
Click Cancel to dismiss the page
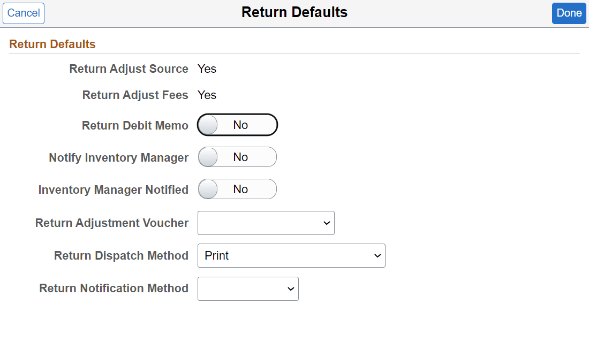[x=23, y=13]
